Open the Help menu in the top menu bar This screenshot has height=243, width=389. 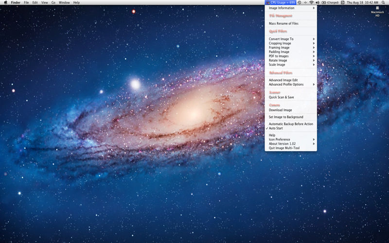[76, 2]
